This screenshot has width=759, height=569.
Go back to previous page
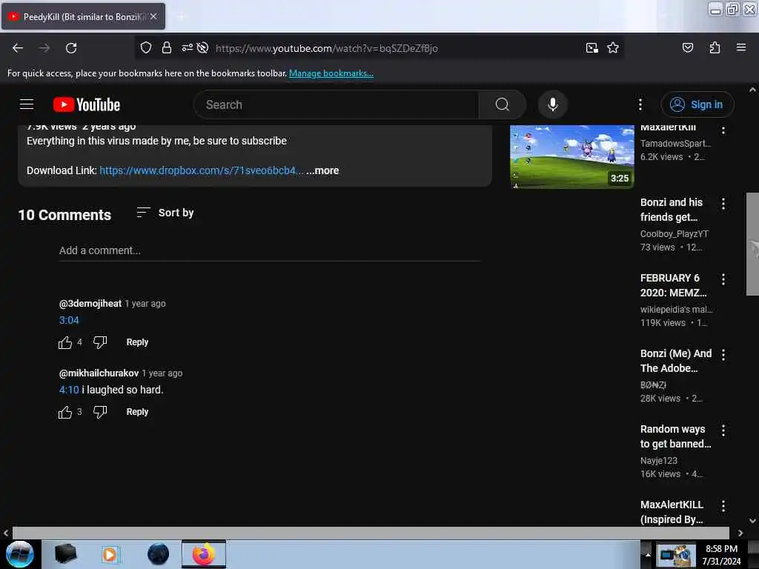(x=18, y=48)
